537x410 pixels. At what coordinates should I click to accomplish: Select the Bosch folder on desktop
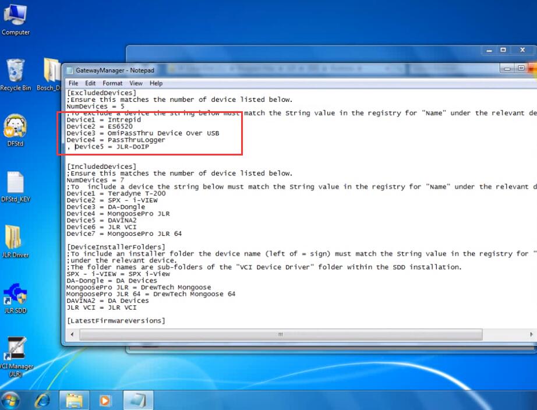pos(50,75)
